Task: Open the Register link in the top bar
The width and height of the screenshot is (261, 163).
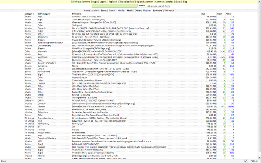Action: (113, 1)
